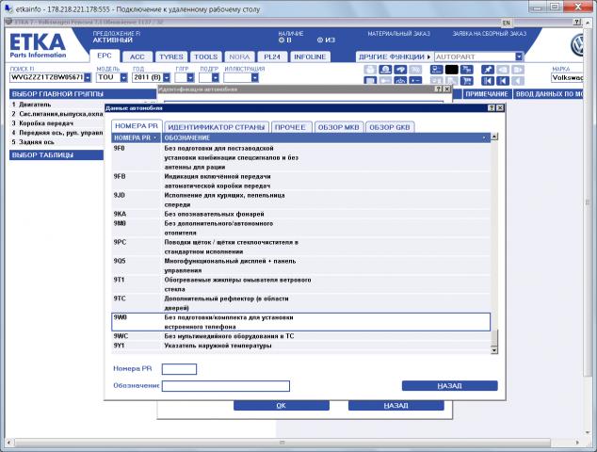Screen dimensions: 597x452
Task: Switch to the TOOLS tab
Action: point(206,56)
